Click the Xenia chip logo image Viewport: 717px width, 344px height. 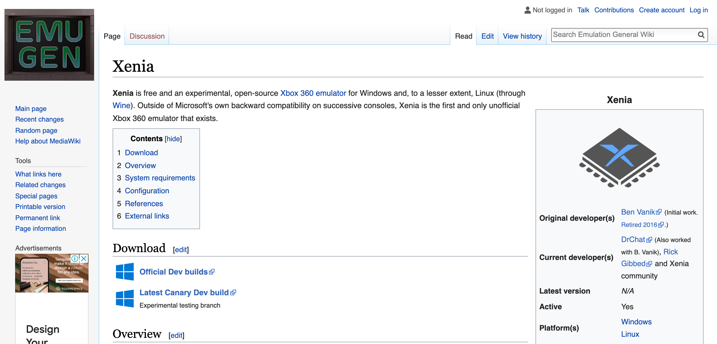coord(620,158)
